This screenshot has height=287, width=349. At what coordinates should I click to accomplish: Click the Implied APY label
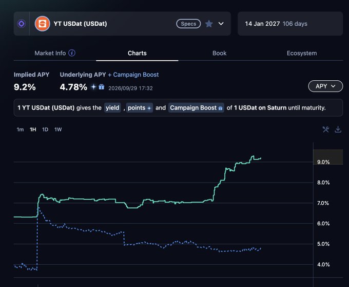tap(31, 75)
